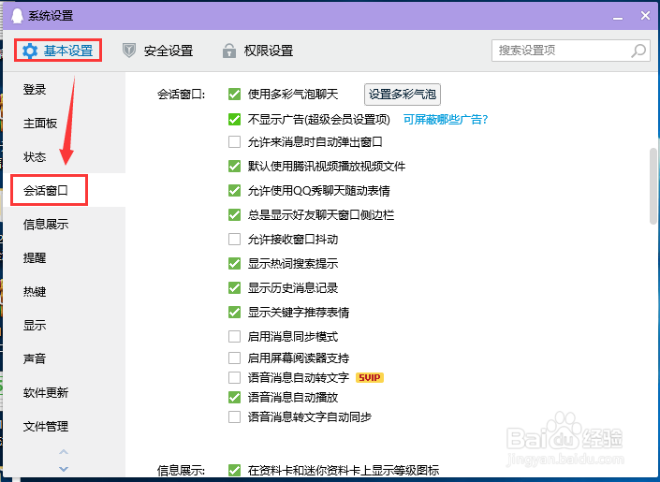This screenshot has width=660, height=482.
Task: Close the 系统设置 window
Action: 645,16
